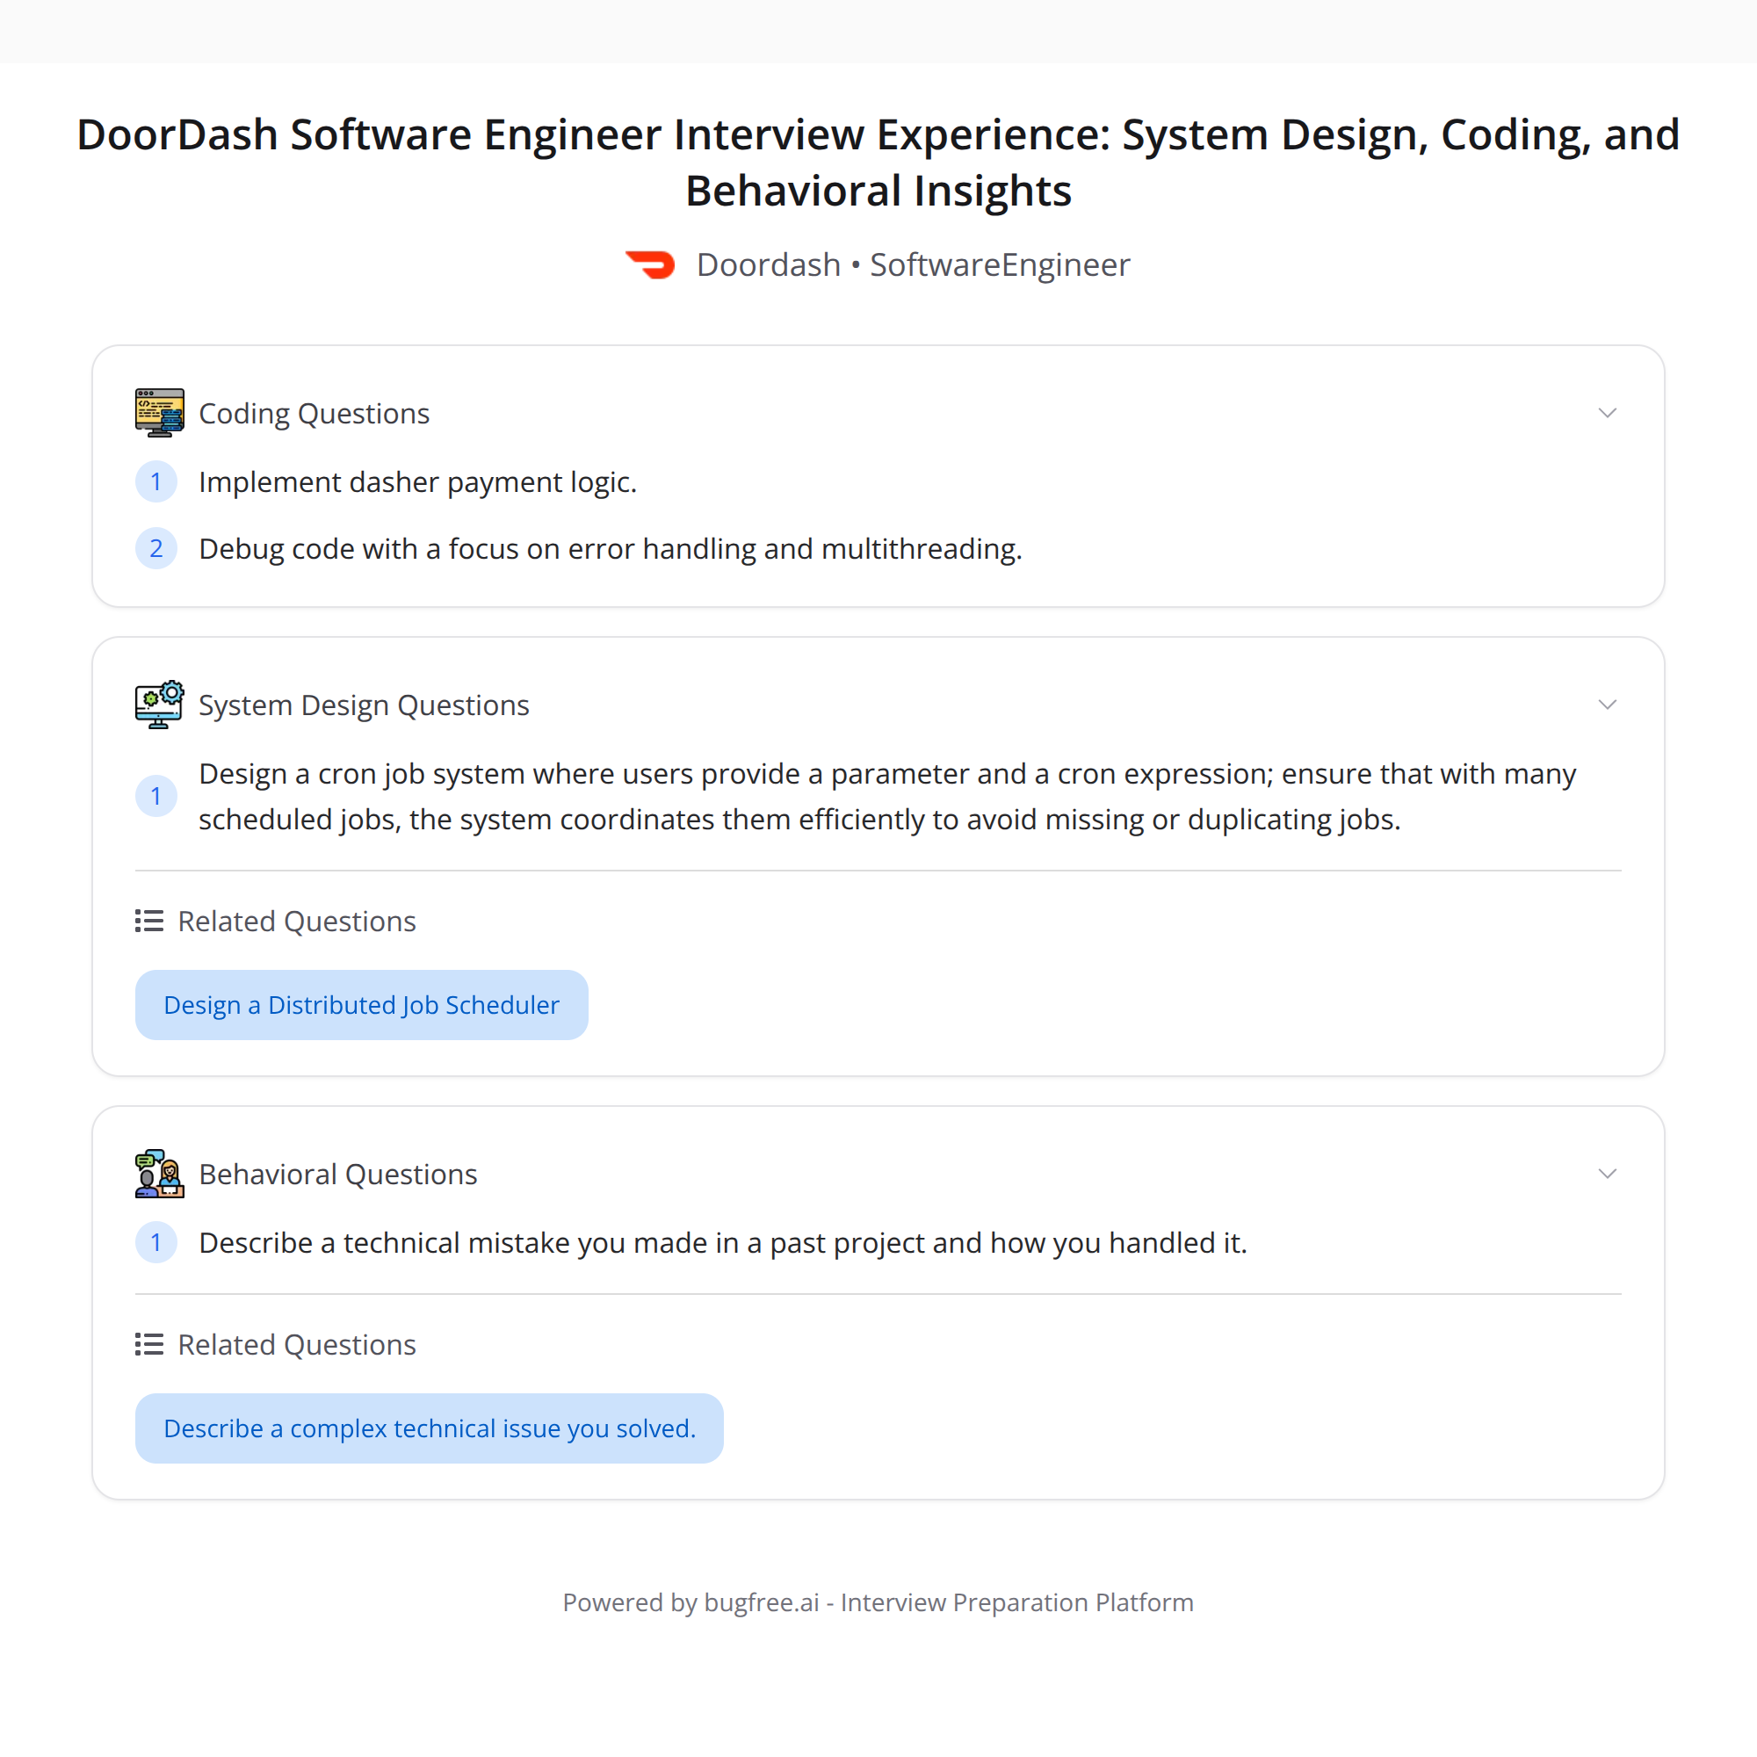
Task: Click number badge beside cron job question
Action: click(x=156, y=797)
